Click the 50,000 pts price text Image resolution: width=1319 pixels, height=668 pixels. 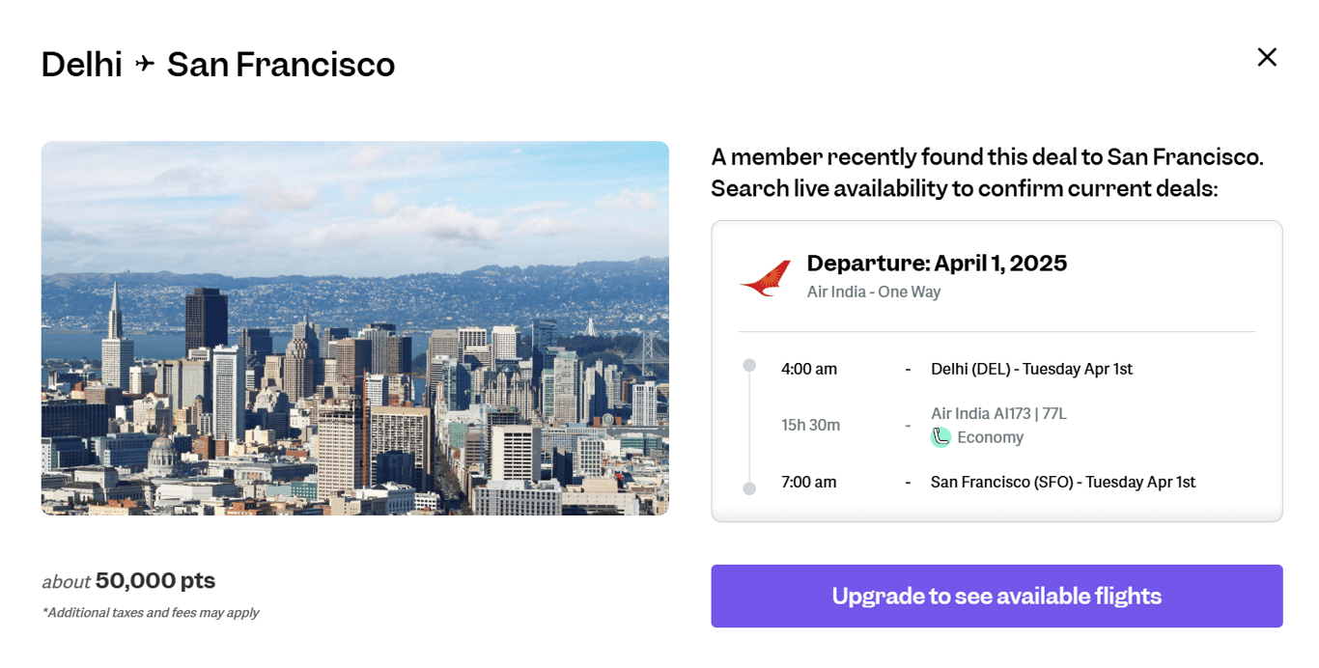tap(154, 581)
